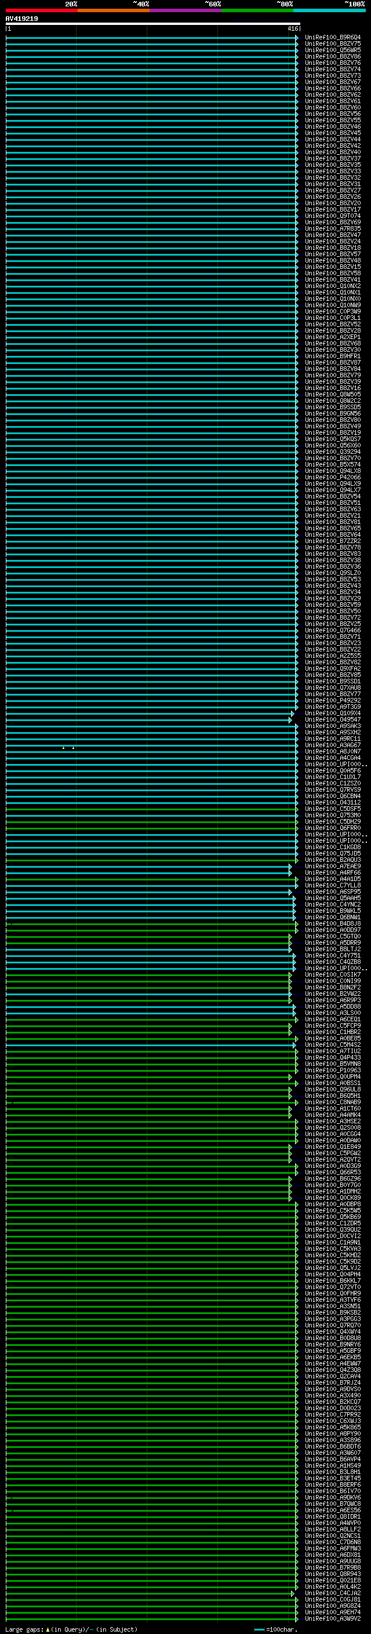Click the UniRef100_C4Y751 label

(333, 955)
